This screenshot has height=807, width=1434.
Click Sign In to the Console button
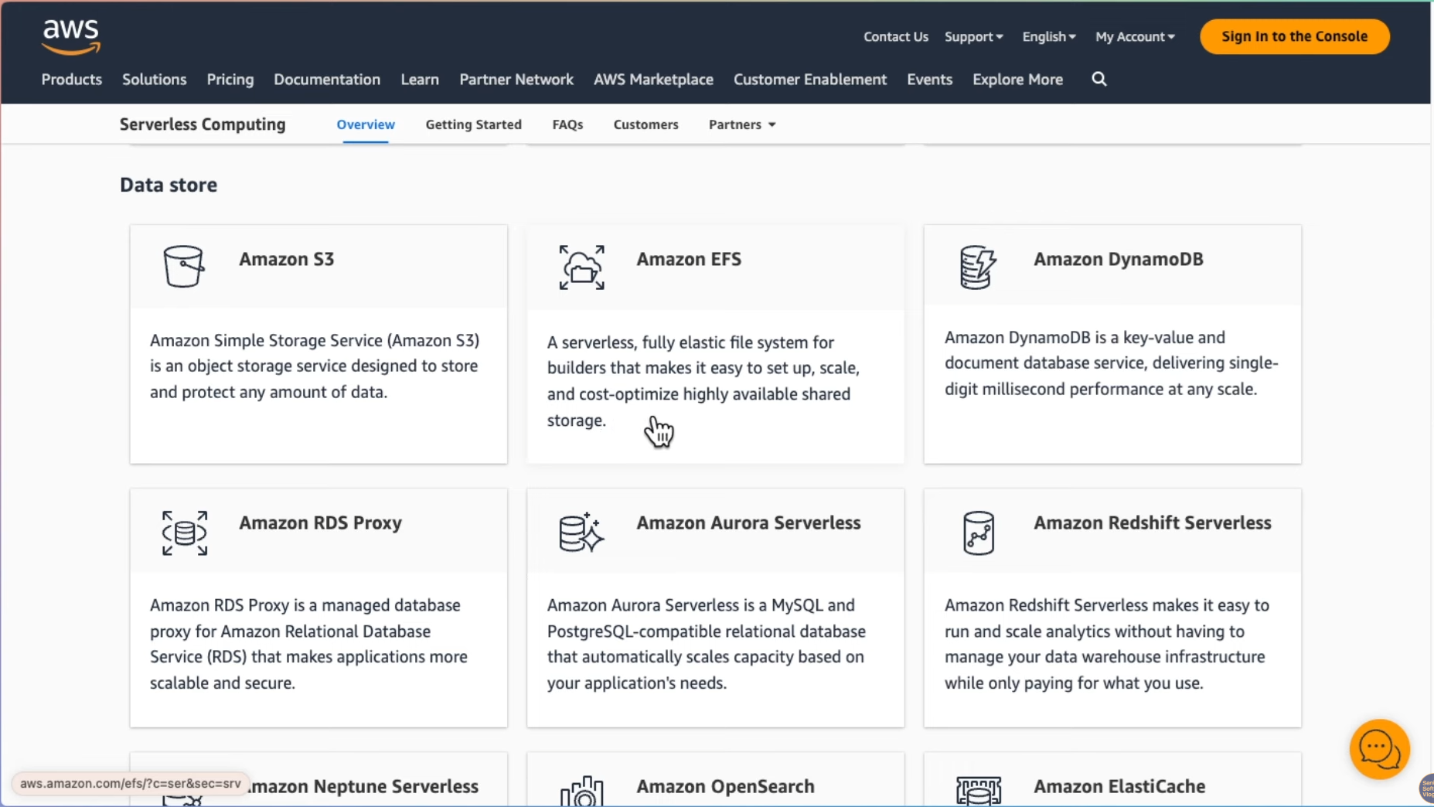[x=1294, y=36]
